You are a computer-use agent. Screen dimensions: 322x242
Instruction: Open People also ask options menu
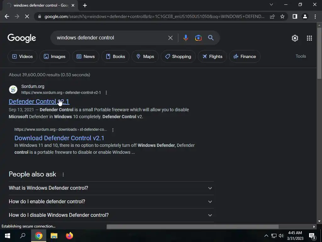[x=63, y=175]
